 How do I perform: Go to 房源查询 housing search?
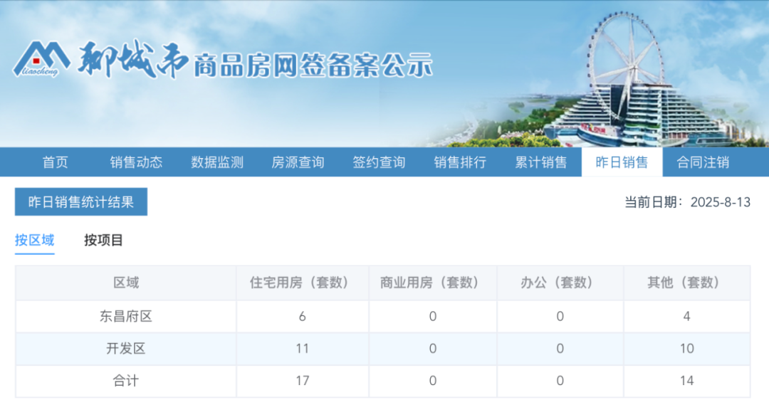[297, 162]
